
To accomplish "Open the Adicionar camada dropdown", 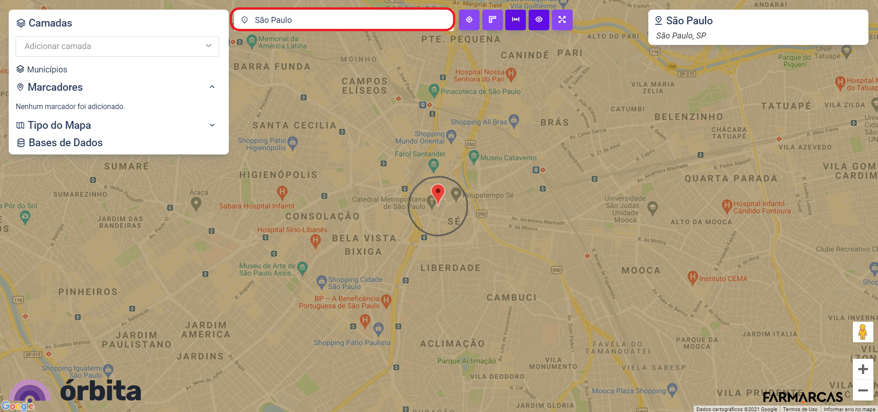I will pyautogui.click(x=117, y=46).
